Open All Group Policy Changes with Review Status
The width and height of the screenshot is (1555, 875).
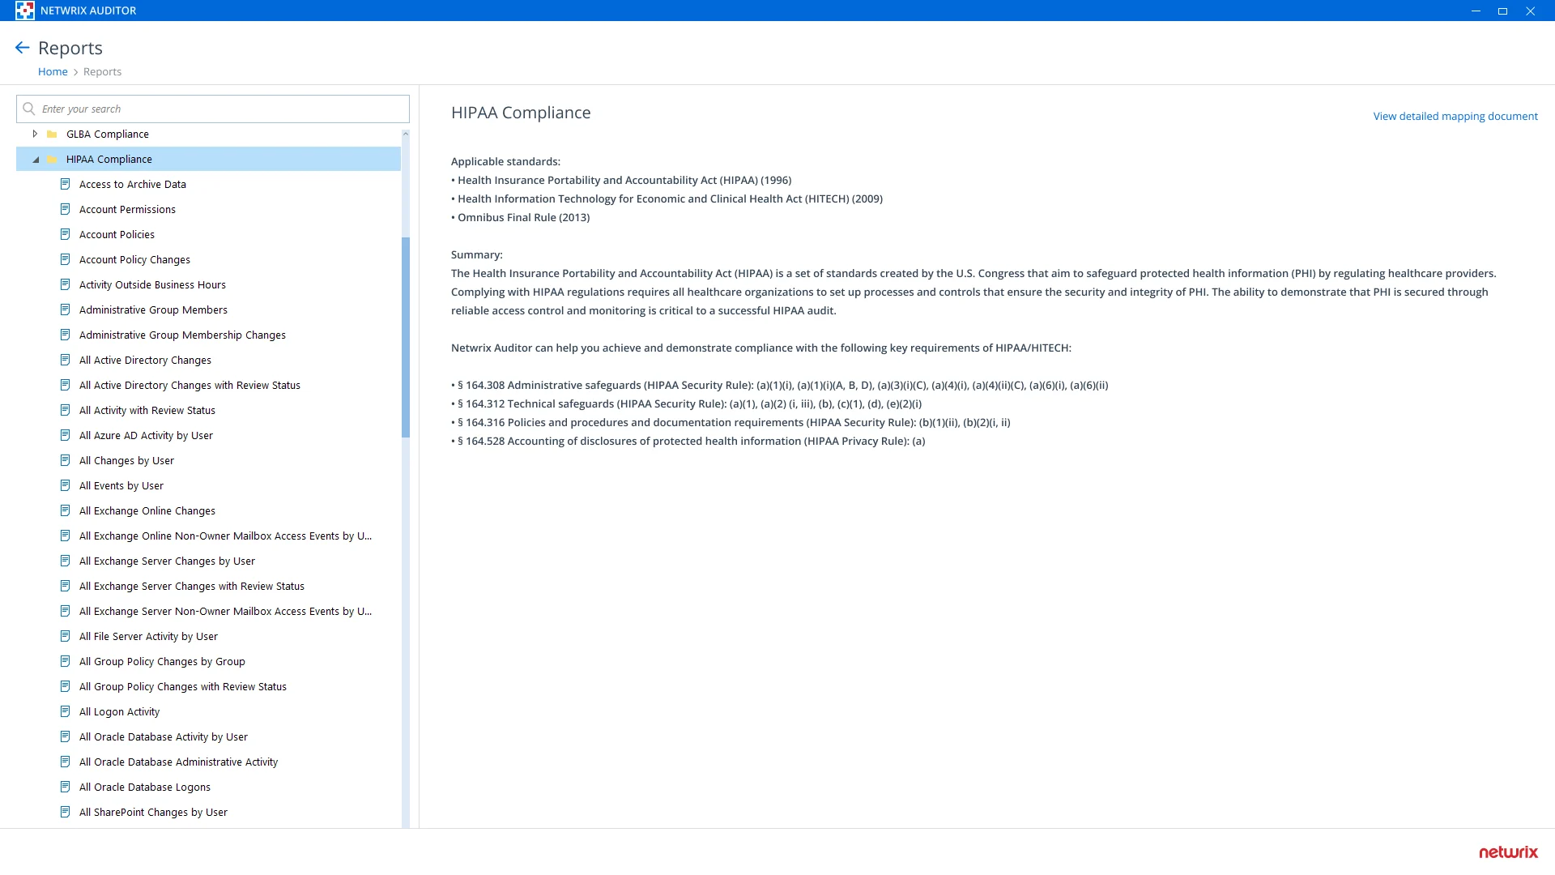[x=183, y=686]
